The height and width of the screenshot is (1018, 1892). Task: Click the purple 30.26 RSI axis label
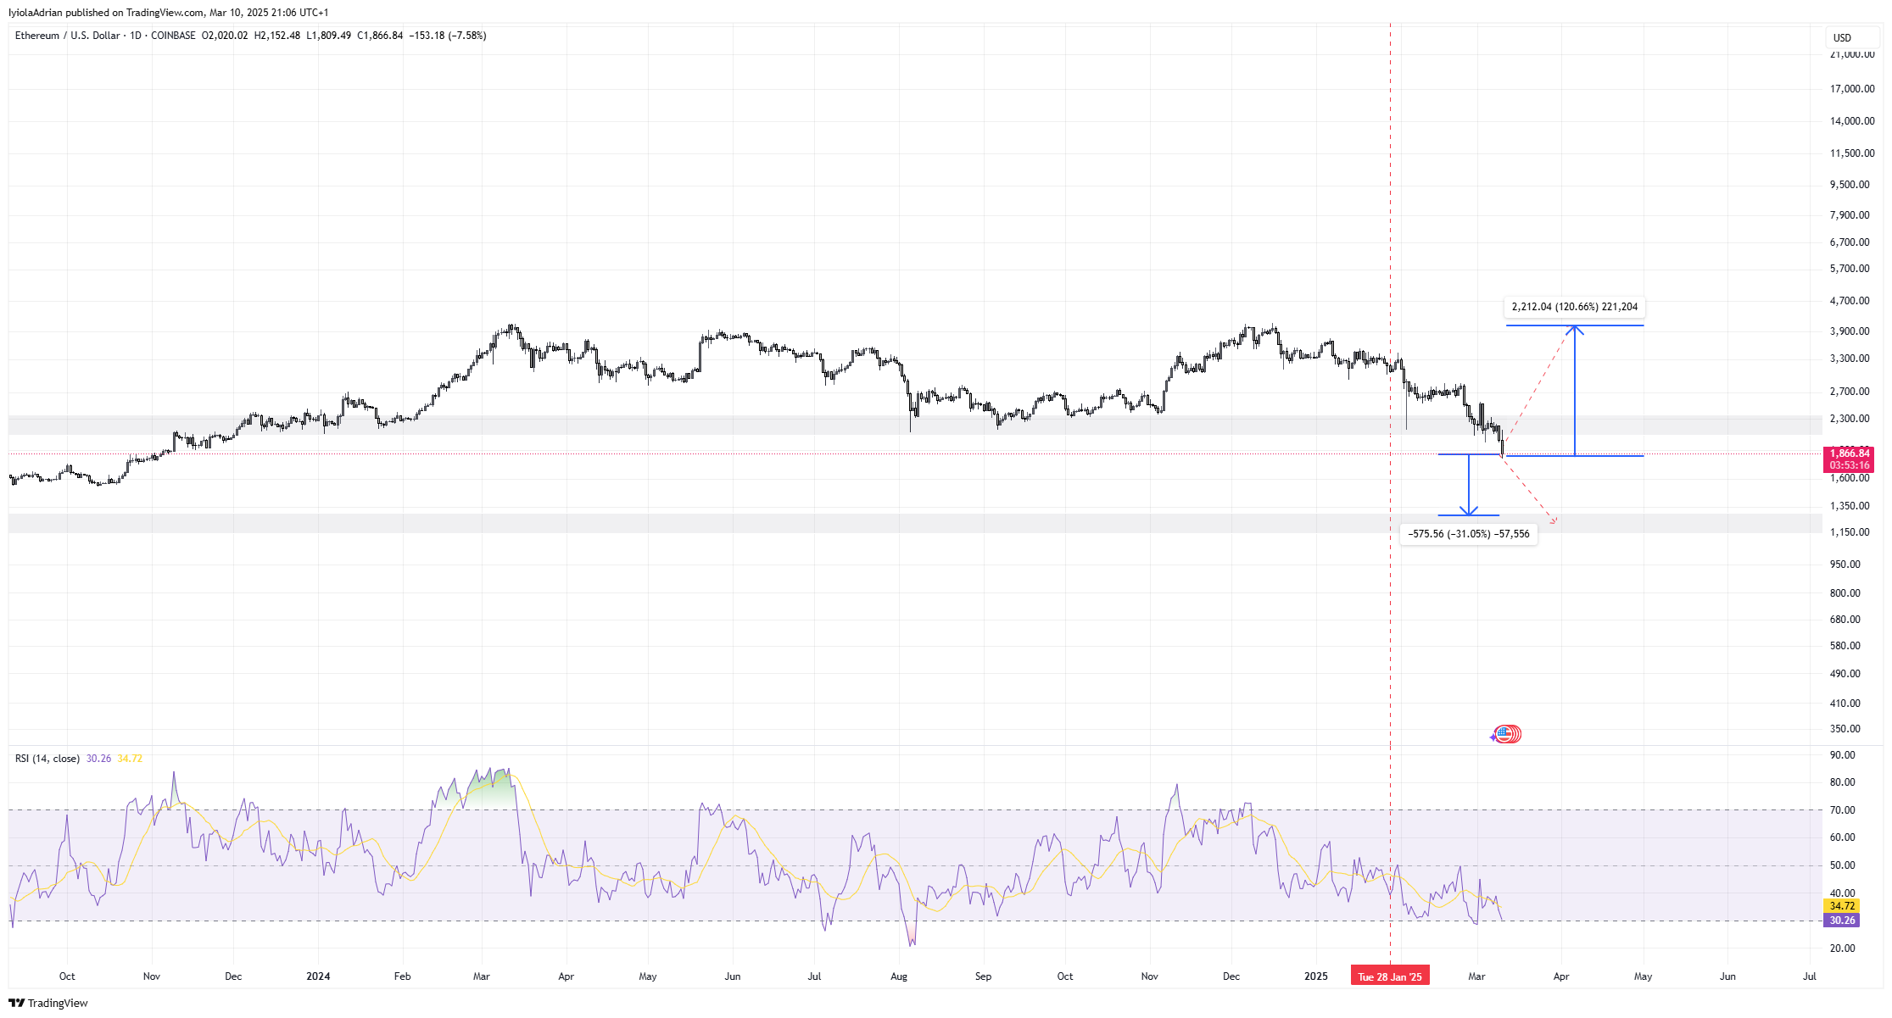pos(1841,921)
